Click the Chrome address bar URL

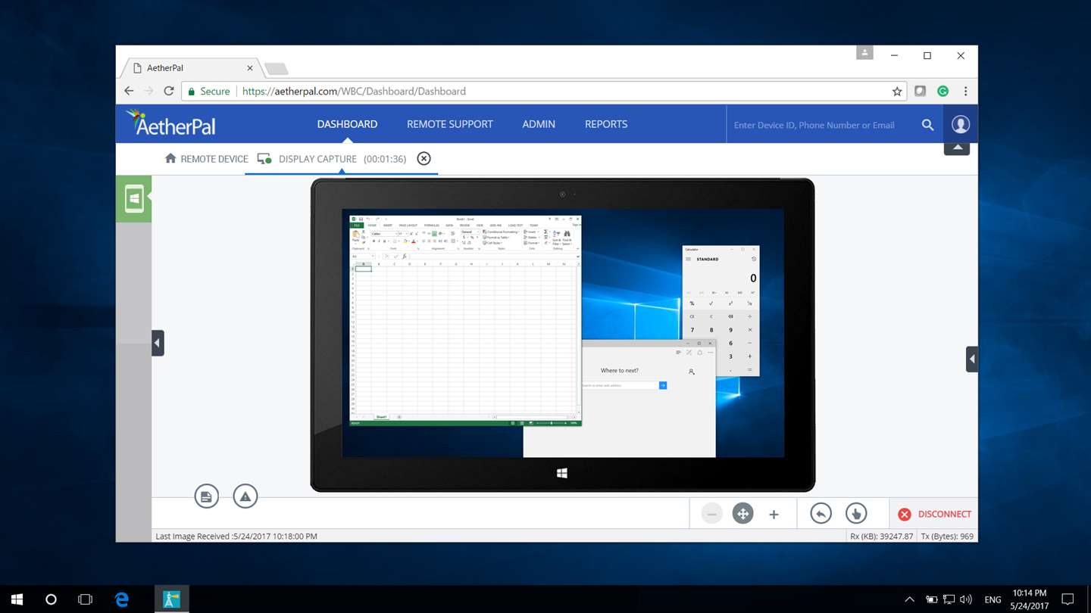point(354,91)
